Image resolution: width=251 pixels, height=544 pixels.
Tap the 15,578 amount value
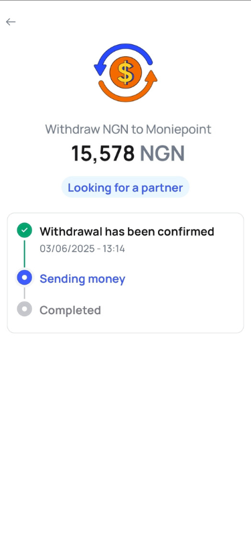click(102, 153)
